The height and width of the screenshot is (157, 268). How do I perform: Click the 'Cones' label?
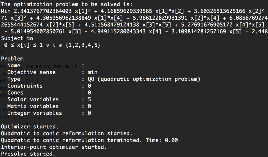tap(15, 93)
